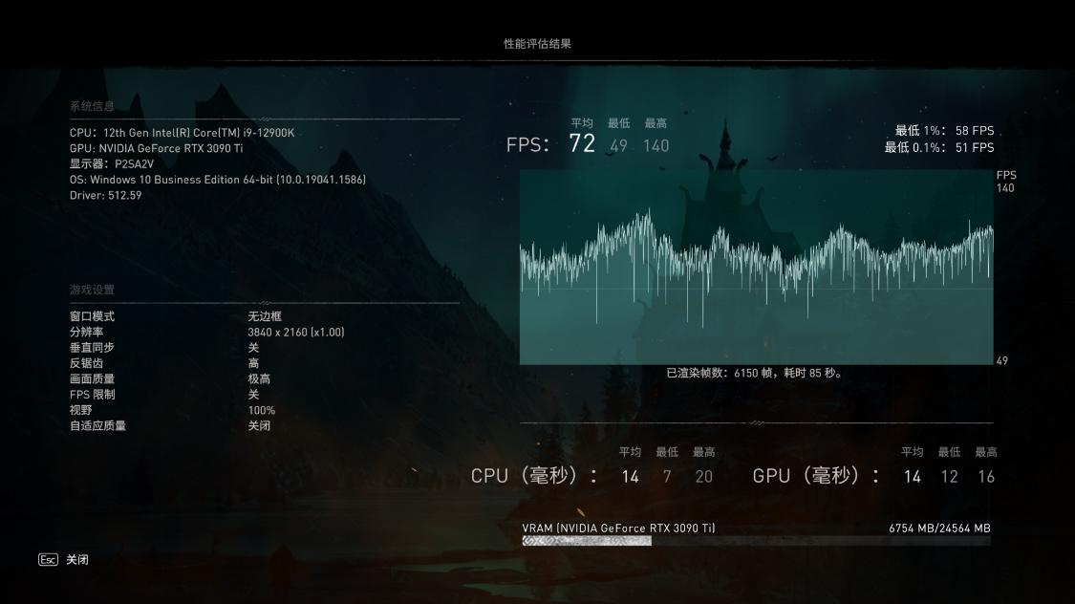Viewport: 1075px width, 604px height.
Task: Click the CPU 毫秒 average value 14
Action: [630, 475]
